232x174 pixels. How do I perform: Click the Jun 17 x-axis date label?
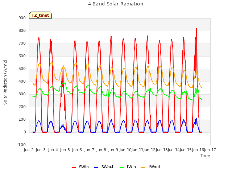(210, 150)
